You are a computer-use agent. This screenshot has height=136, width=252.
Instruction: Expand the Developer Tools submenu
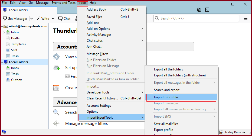(142, 92)
